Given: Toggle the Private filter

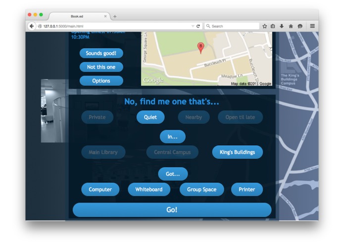Looking at the screenshot, I should click(97, 117).
